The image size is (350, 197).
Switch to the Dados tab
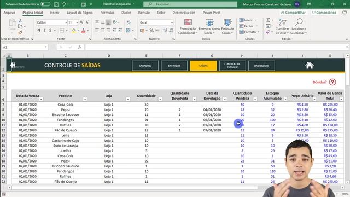126,13
